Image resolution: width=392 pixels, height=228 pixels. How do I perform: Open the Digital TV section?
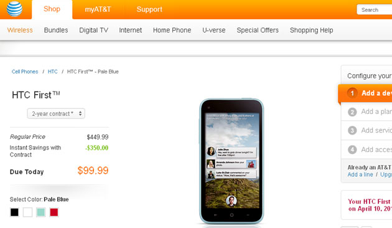[94, 31]
